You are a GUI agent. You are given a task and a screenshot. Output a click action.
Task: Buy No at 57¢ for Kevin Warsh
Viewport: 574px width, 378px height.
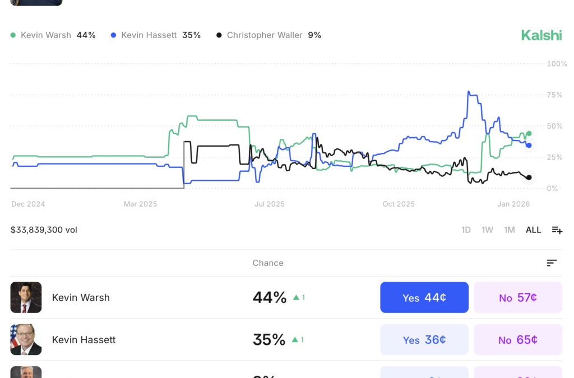click(x=517, y=297)
